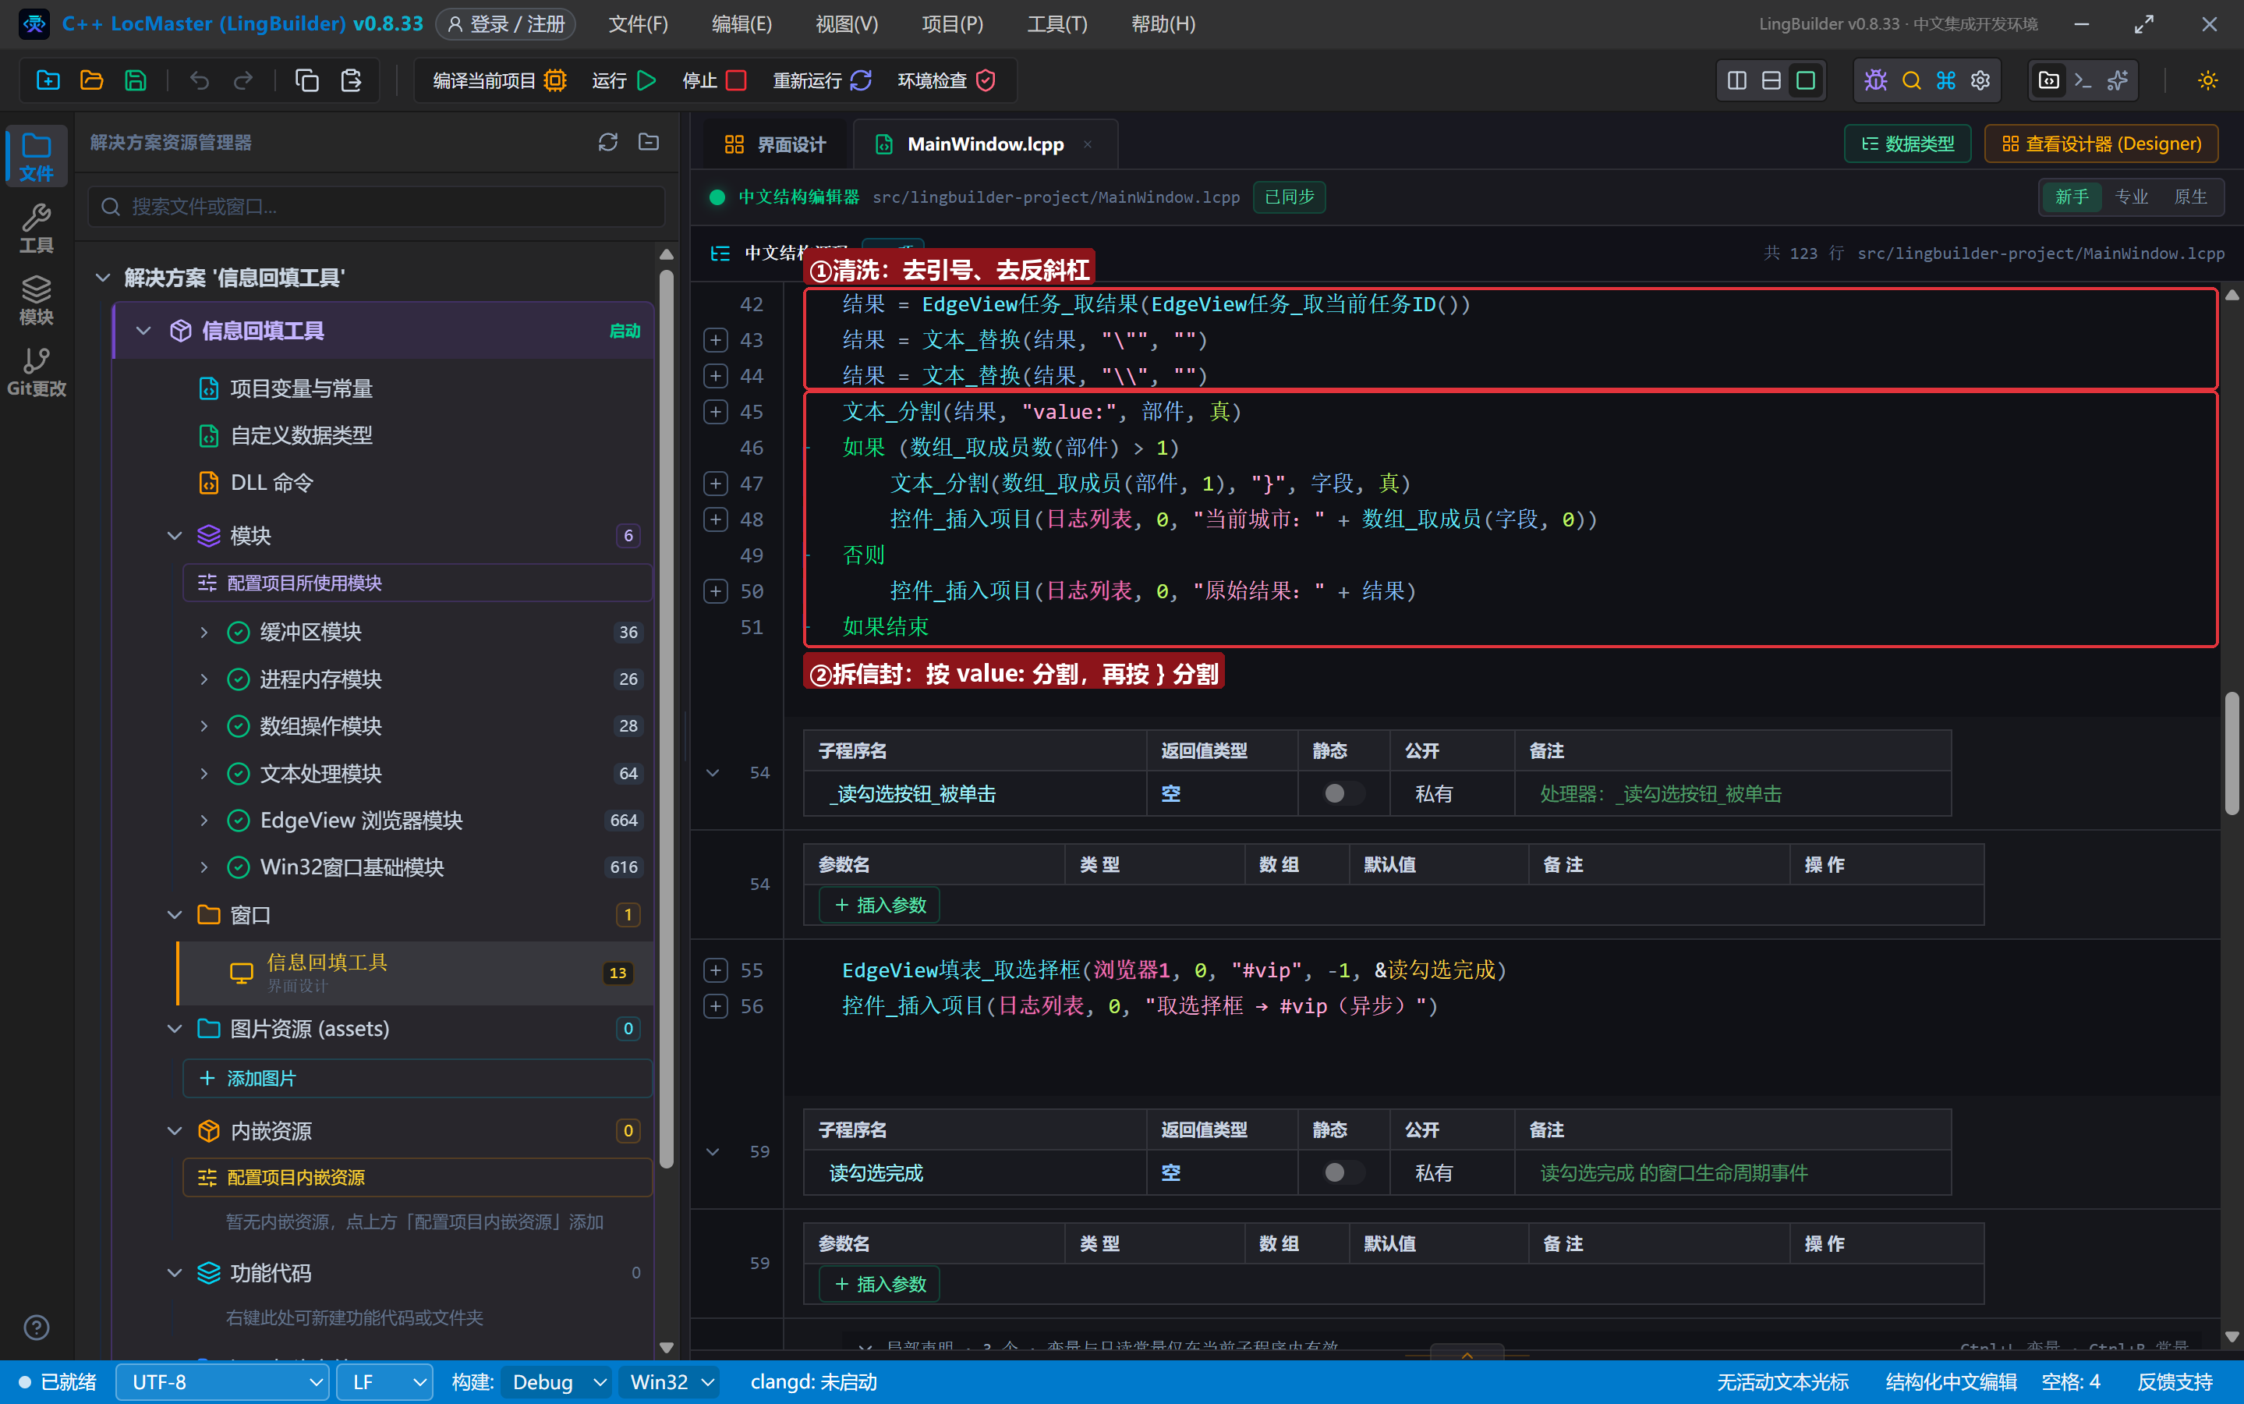The width and height of the screenshot is (2244, 1404).
Task: Toggle the light theme sun icon
Action: [x=2207, y=81]
